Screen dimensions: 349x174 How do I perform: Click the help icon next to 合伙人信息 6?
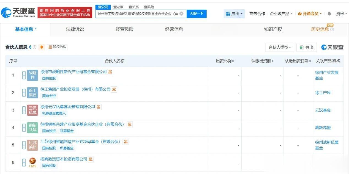pos(35,47)
